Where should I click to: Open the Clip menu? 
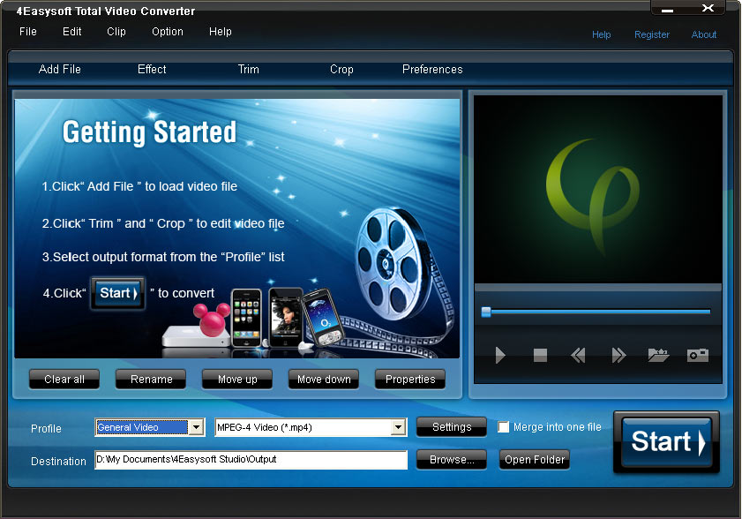pyautogui.click(x=116, y=32)
